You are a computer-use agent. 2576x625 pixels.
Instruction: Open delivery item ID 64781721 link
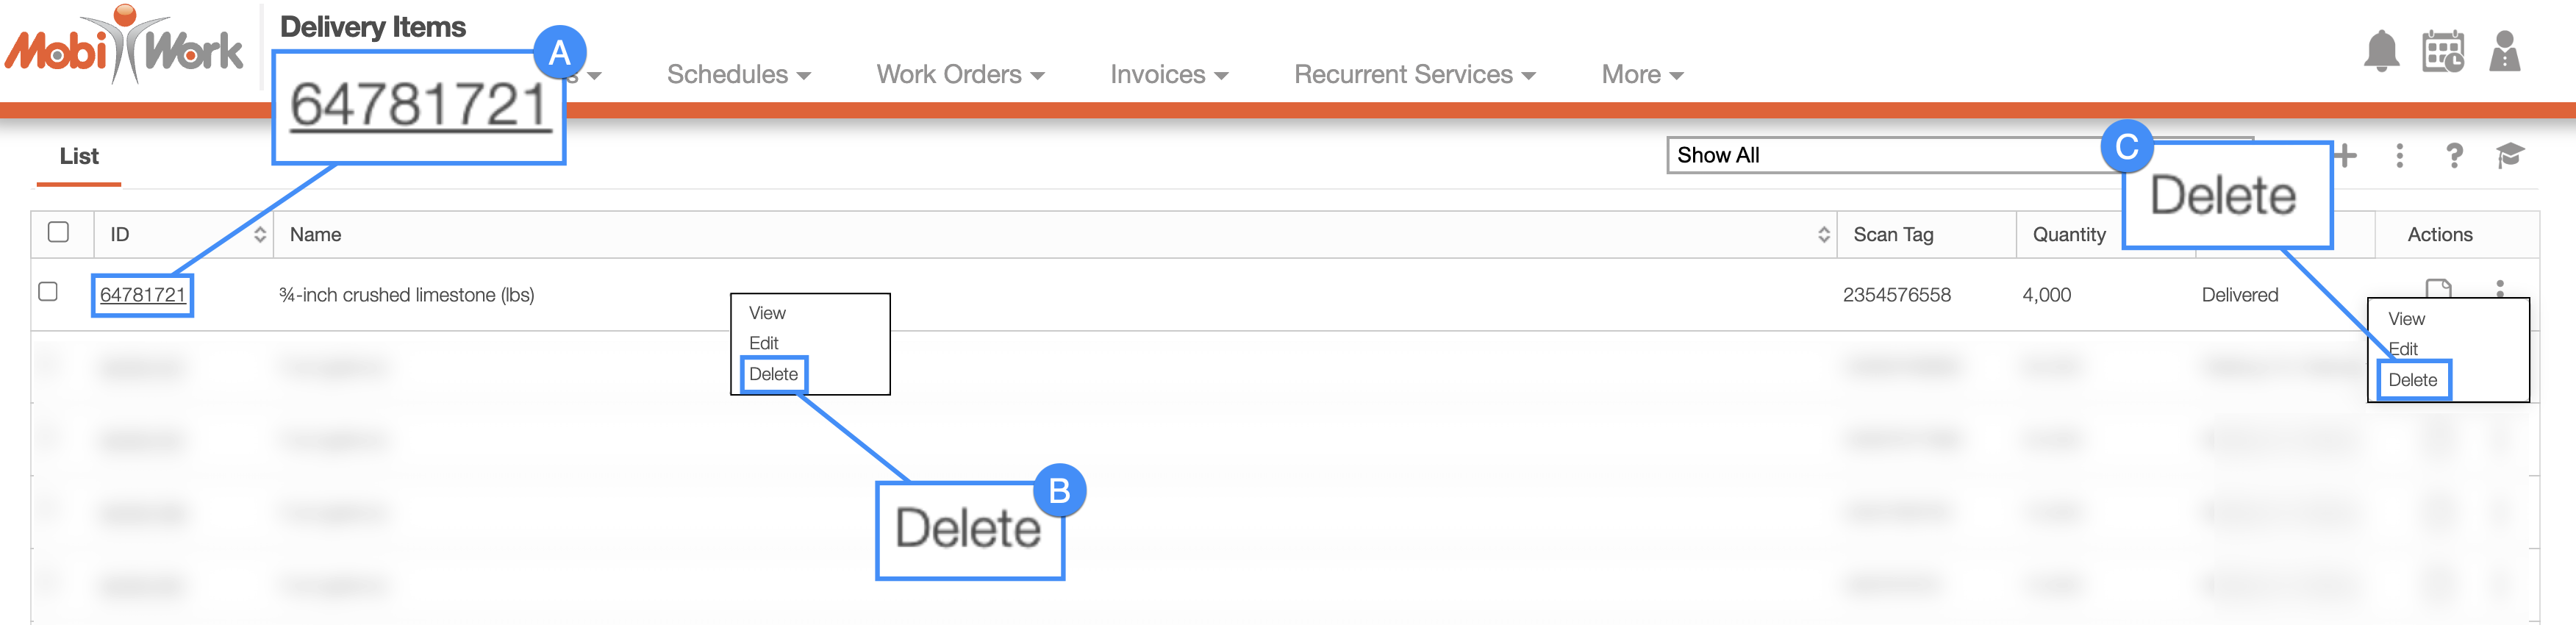tap(142, 295)
